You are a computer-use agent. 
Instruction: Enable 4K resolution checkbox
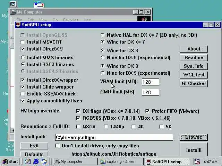[134, 127]
